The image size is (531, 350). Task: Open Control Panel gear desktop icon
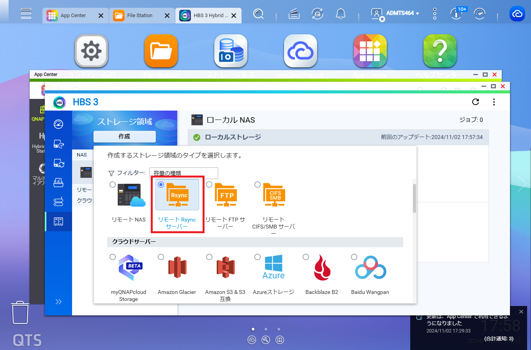(x=91, y=51)
